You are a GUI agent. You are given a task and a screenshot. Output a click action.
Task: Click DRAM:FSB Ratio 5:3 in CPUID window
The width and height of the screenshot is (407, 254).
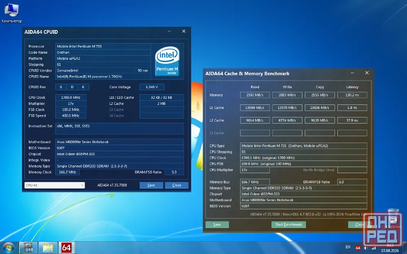(x=174, y=172)
